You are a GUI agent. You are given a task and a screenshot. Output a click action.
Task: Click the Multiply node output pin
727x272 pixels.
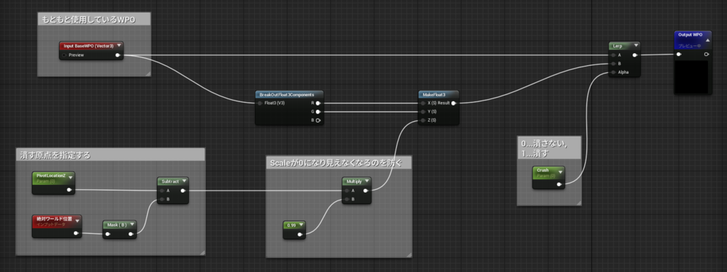click(366, 190)
